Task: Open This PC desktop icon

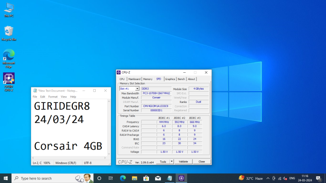Action: click(x=9, y=10)
